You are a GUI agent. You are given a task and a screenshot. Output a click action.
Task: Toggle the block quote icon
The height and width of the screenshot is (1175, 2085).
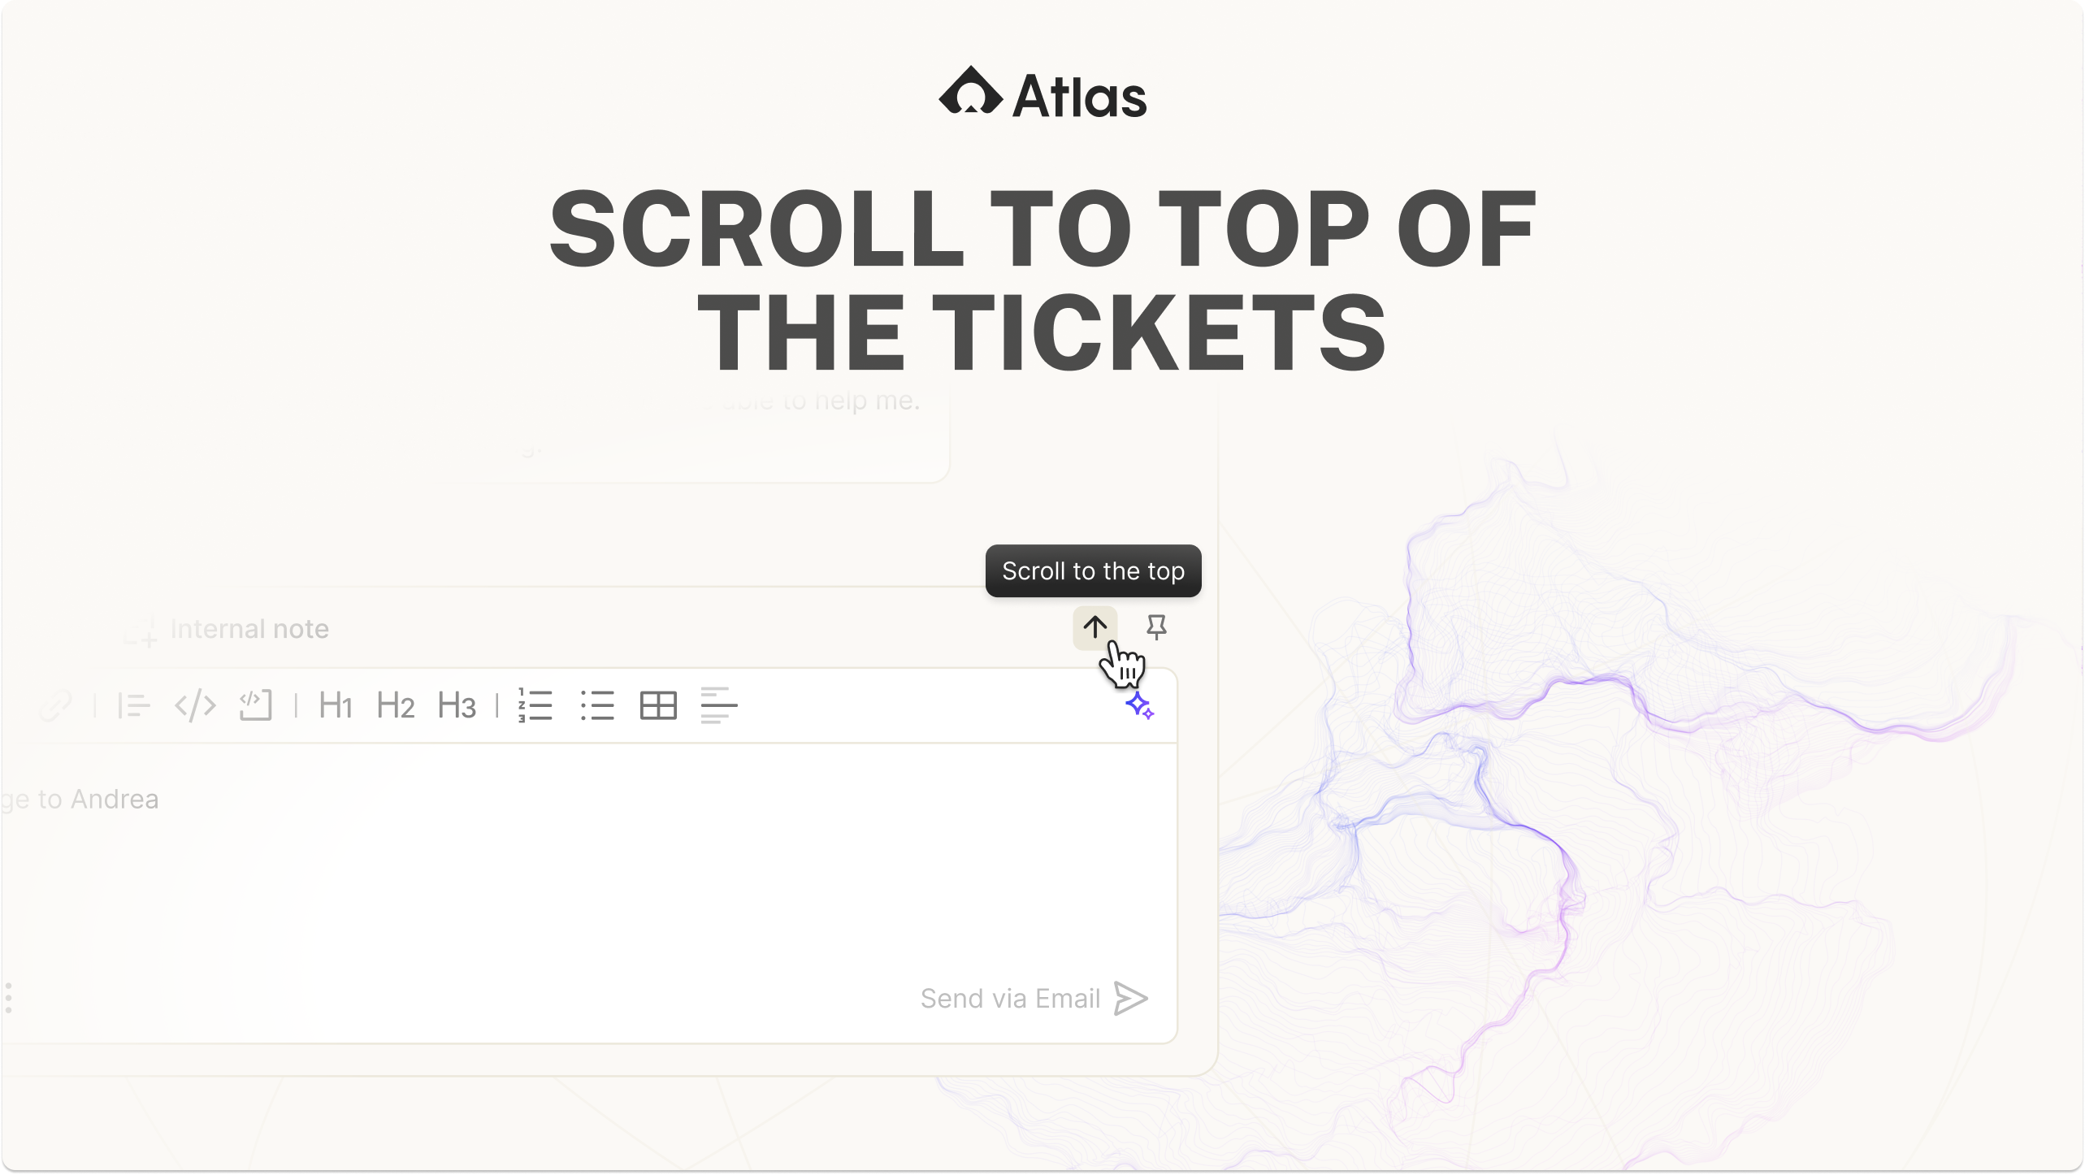(x=134, y=705)
